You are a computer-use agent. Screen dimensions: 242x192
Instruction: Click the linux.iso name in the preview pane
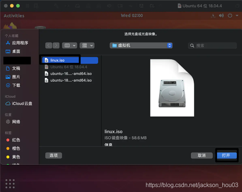click(x=114, y=132)
